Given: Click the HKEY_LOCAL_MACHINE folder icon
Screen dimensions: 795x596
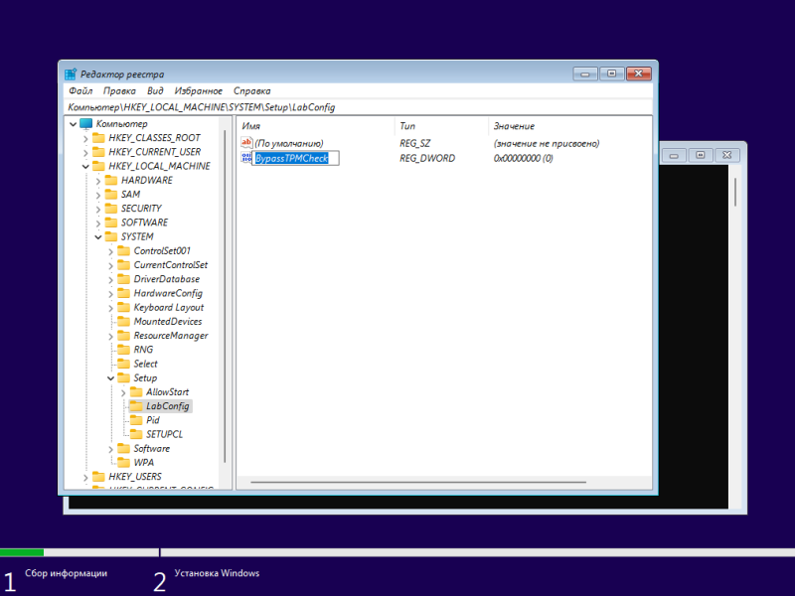Looking at the screenshot, I should click(x=98, y=166).
